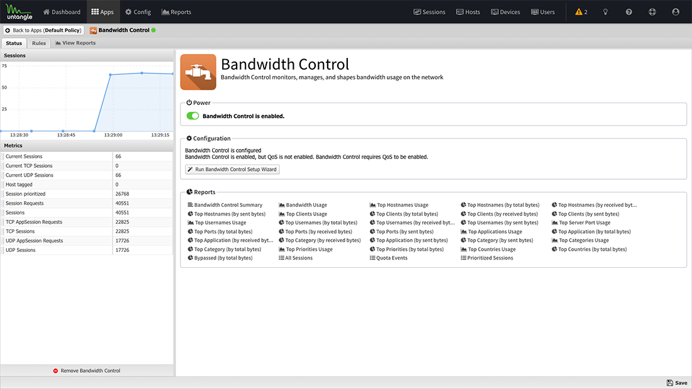692x389 pixels.
Task: Open Top Clients (by received bytes) report
Action: tap(499, 214)
